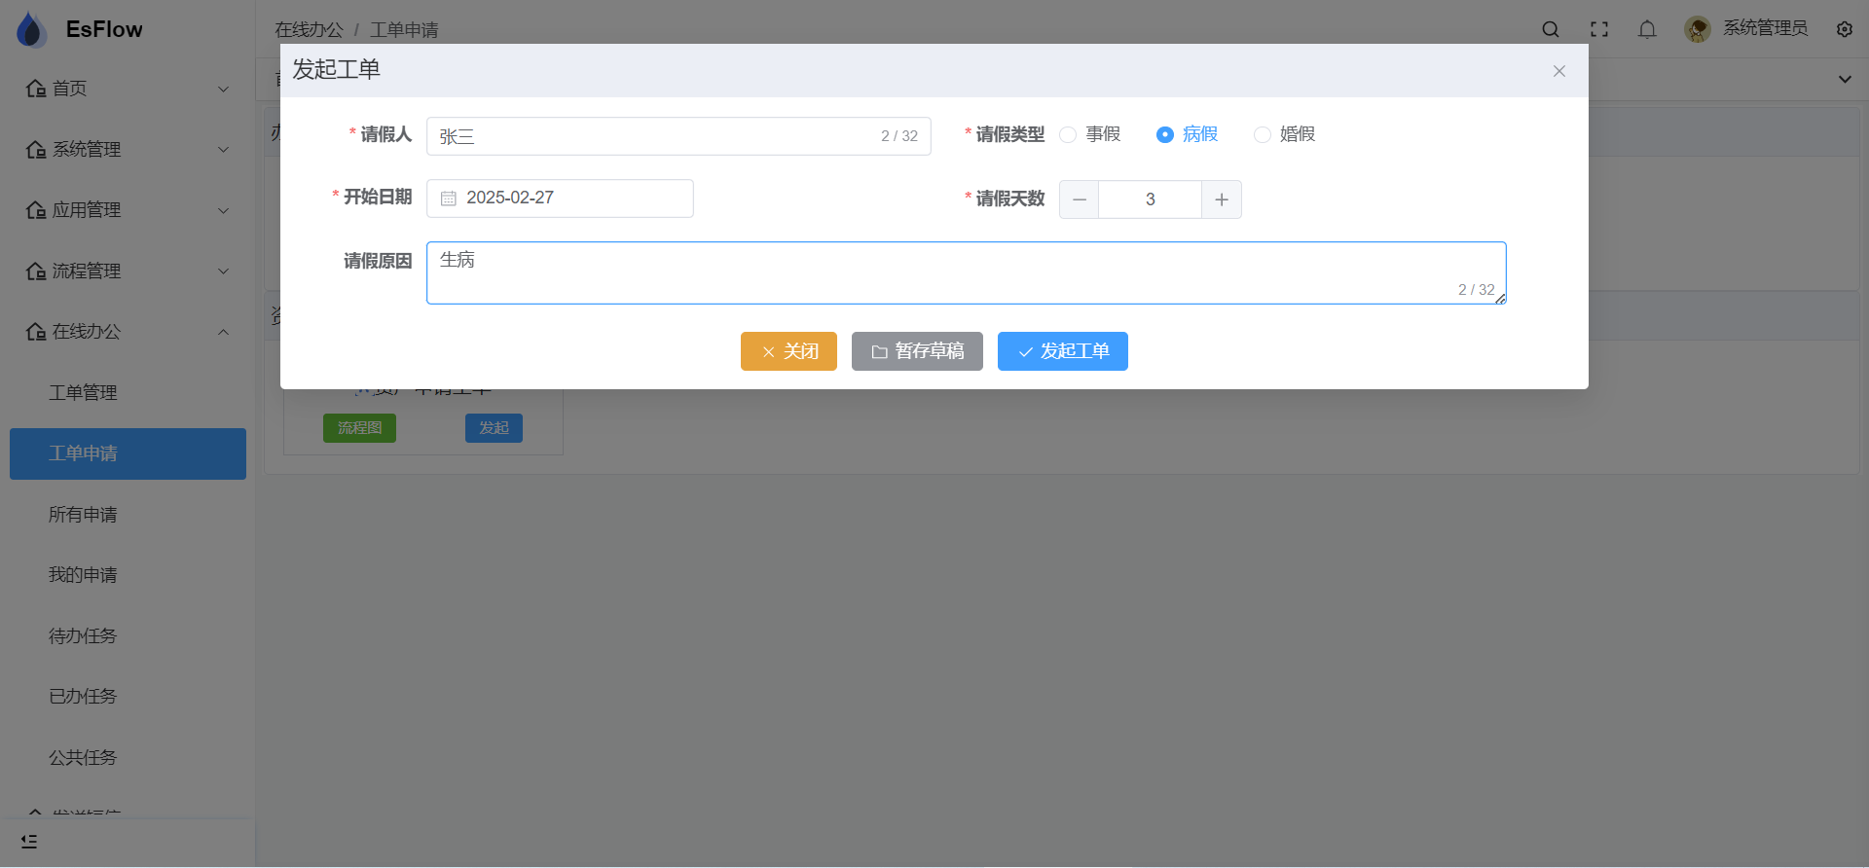The width and height of the screenshot is (1869, 868).
Task: Go to 工单管理 submenu
Action: tap(128, 392)
